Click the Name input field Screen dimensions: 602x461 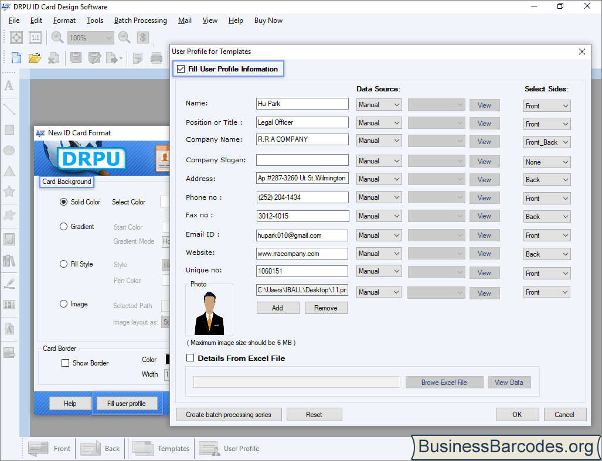(302, 104)
